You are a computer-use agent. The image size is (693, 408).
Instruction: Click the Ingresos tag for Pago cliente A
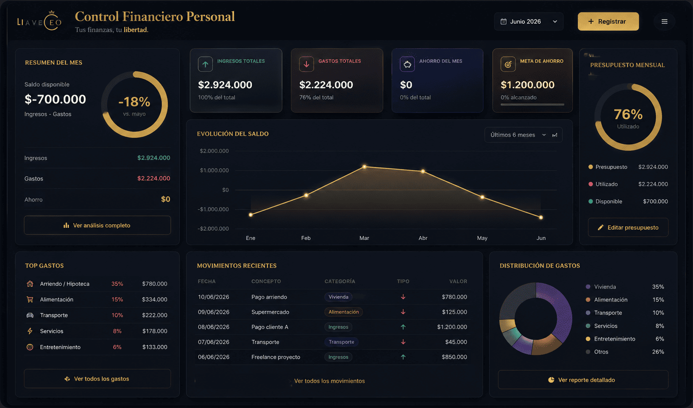(338, 327)
